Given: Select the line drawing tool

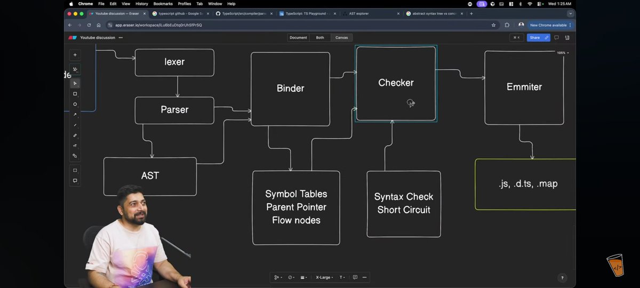Looking at the screenshot, I should (75, 125).
